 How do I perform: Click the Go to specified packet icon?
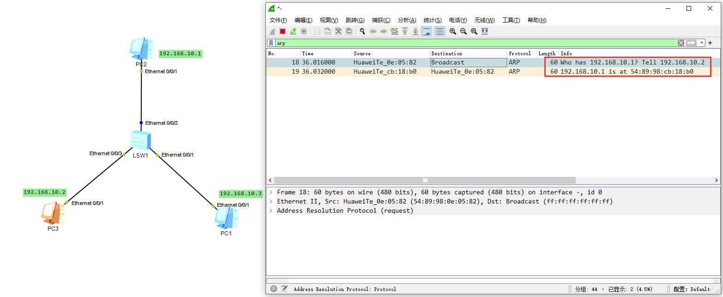(x=394, y=31)
